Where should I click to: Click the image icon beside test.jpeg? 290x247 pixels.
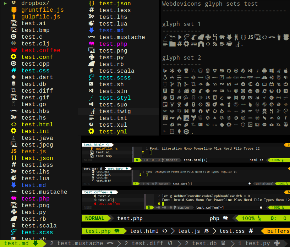click(x=14, y=144)
